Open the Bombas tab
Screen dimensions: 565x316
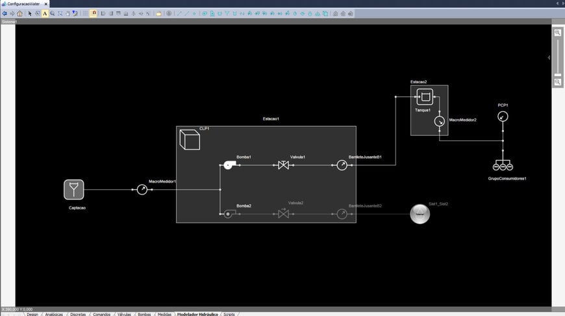click(x=144, y=313)
